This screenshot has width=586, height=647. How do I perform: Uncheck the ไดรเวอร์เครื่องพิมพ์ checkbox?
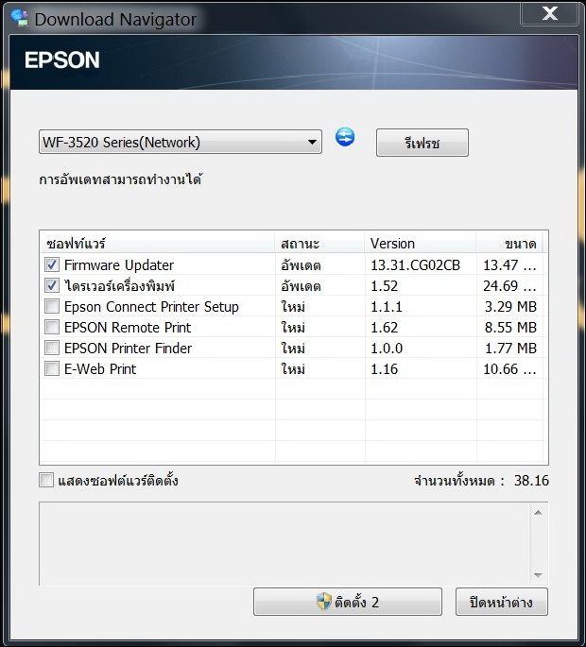pyautogui.click(x=52, y=285)
